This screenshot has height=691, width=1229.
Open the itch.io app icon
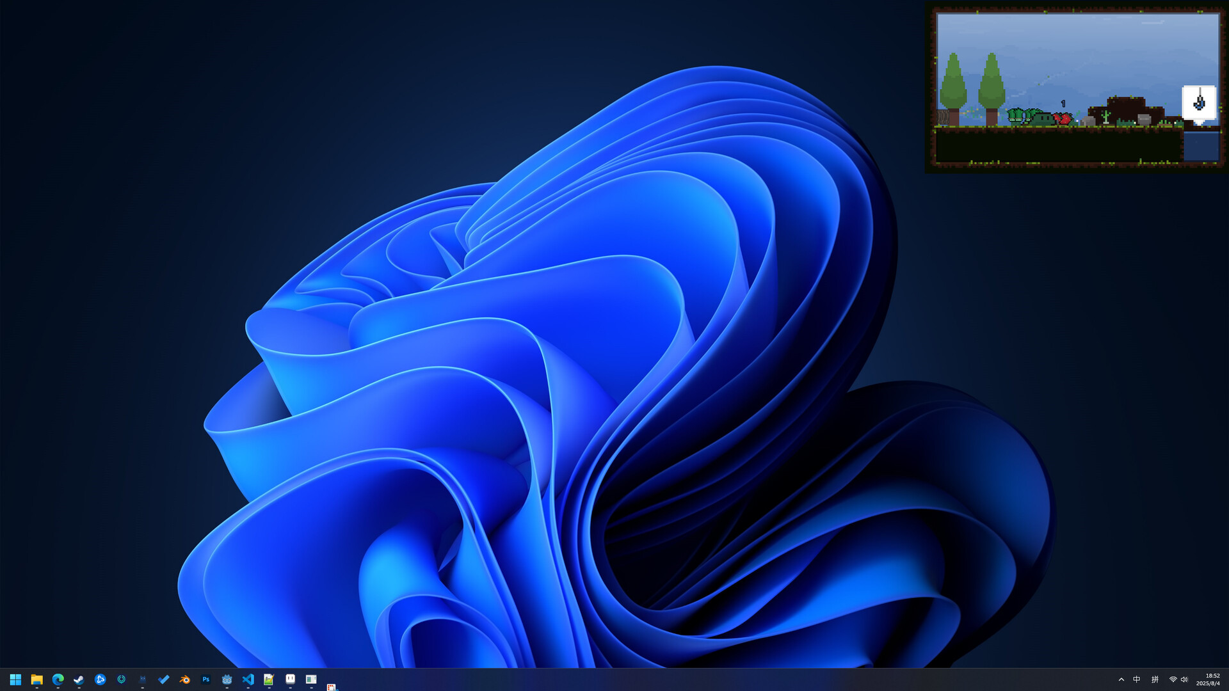tap(291, 679)
